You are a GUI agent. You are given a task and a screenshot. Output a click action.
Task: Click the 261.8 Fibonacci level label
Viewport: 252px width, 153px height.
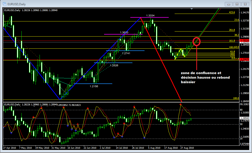tap(232, 30)
